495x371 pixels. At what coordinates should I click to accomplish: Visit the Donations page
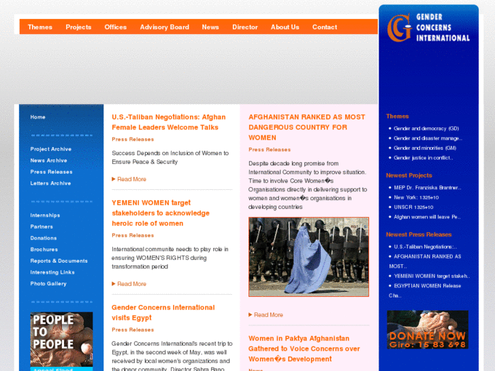click(44, 238)
